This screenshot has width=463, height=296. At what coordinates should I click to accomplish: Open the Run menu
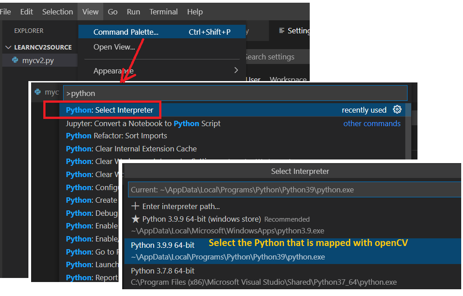[133, 12]
